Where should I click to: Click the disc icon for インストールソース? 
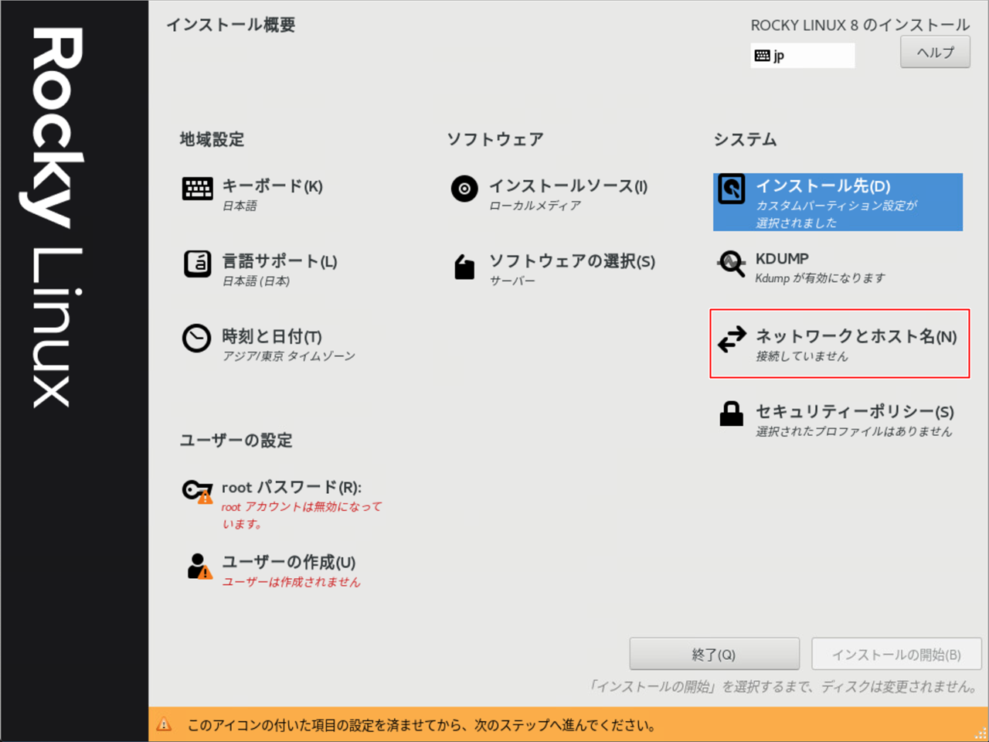pos(464,188)
